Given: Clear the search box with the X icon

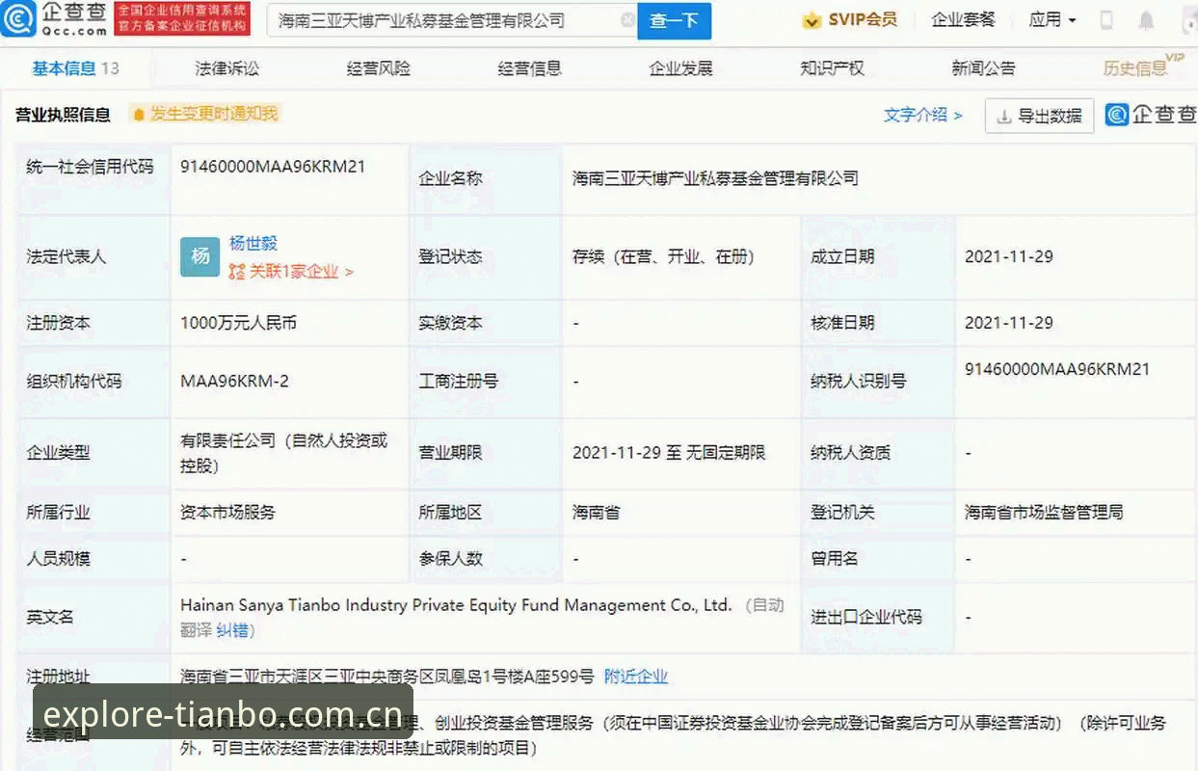Looking at the screenshot, I should (x=627, y=19).
